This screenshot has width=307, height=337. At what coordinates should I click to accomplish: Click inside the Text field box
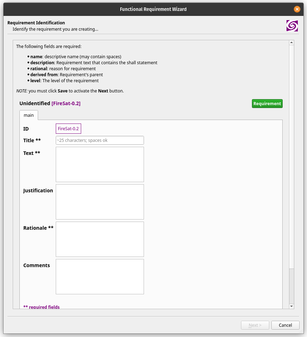click(x=100, y=164)
